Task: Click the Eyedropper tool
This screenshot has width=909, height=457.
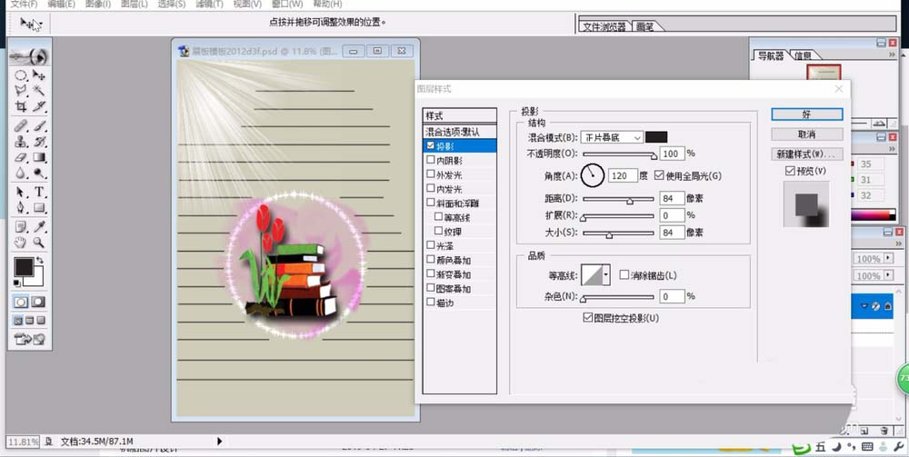Action: click(39, 226)
